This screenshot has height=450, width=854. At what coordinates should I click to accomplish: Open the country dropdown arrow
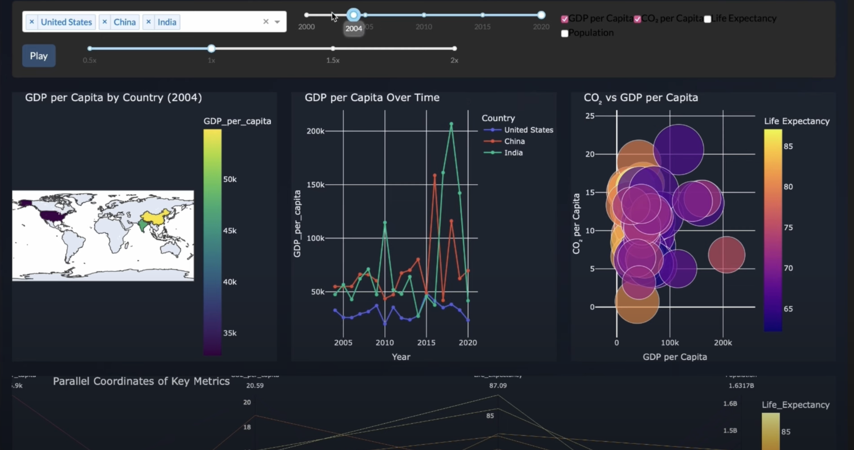point(277,22)
